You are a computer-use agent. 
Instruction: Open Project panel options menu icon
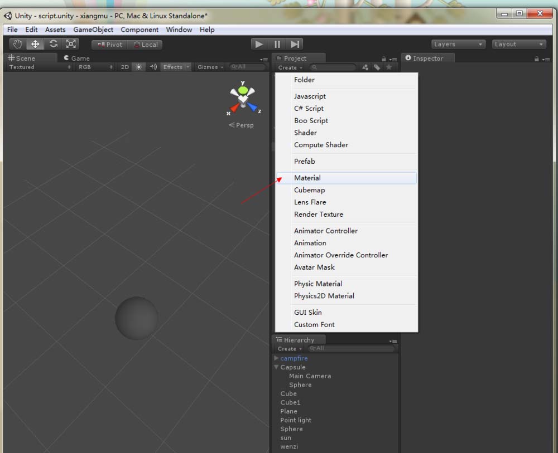[x=393, y=60]
